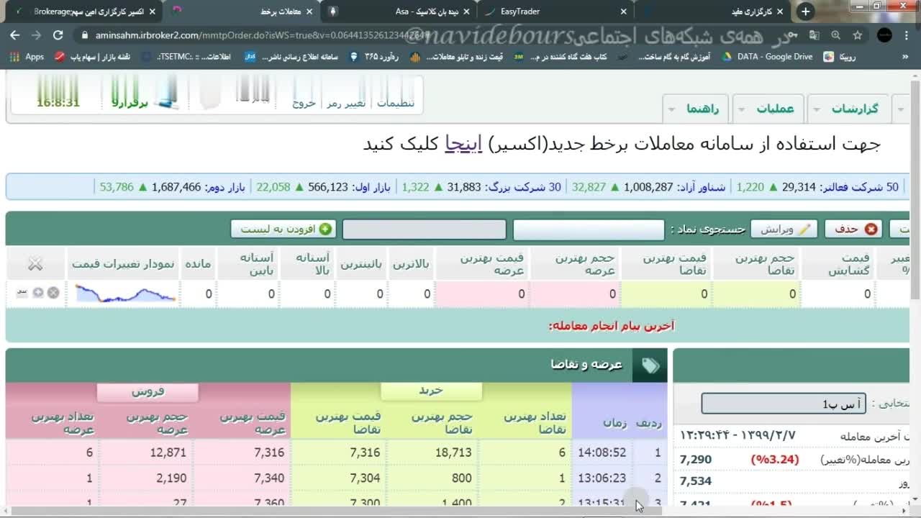The image size is (921, 518).
Task: Select the 'خرید' buy tab
Action: [x=431, y=391]
